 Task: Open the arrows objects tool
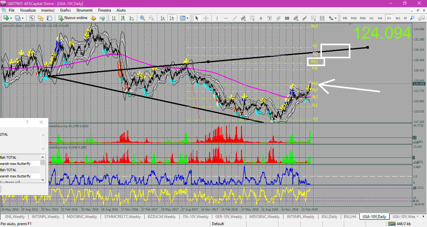coord(331,18)
